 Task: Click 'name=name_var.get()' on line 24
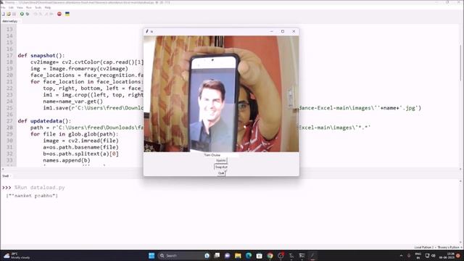tap(73, 101)
